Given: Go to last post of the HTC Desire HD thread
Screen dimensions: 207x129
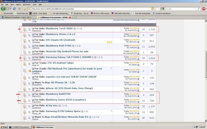Looking at the screenshot, I should (x=138, y=42).
